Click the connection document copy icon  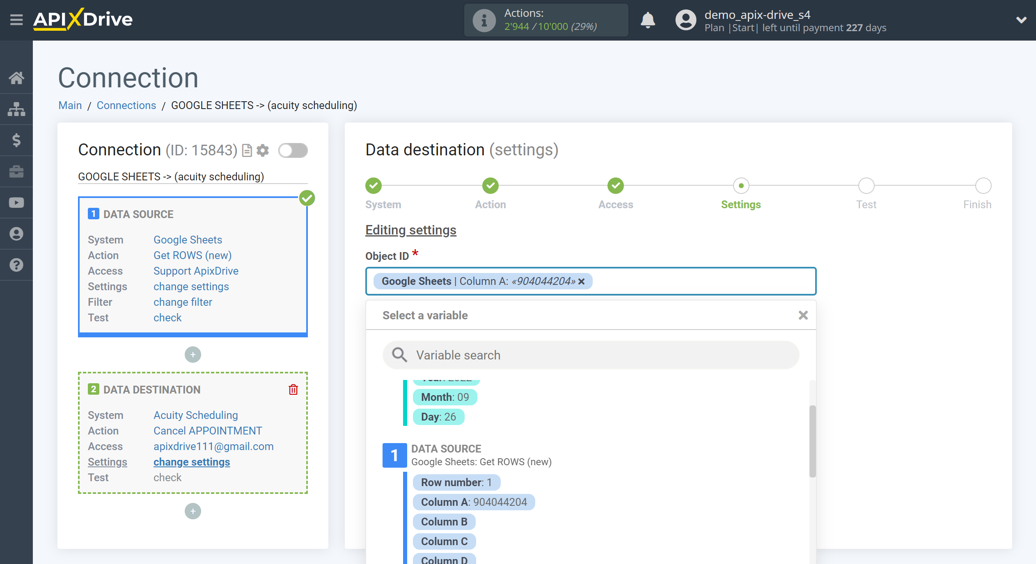point(247,150)
